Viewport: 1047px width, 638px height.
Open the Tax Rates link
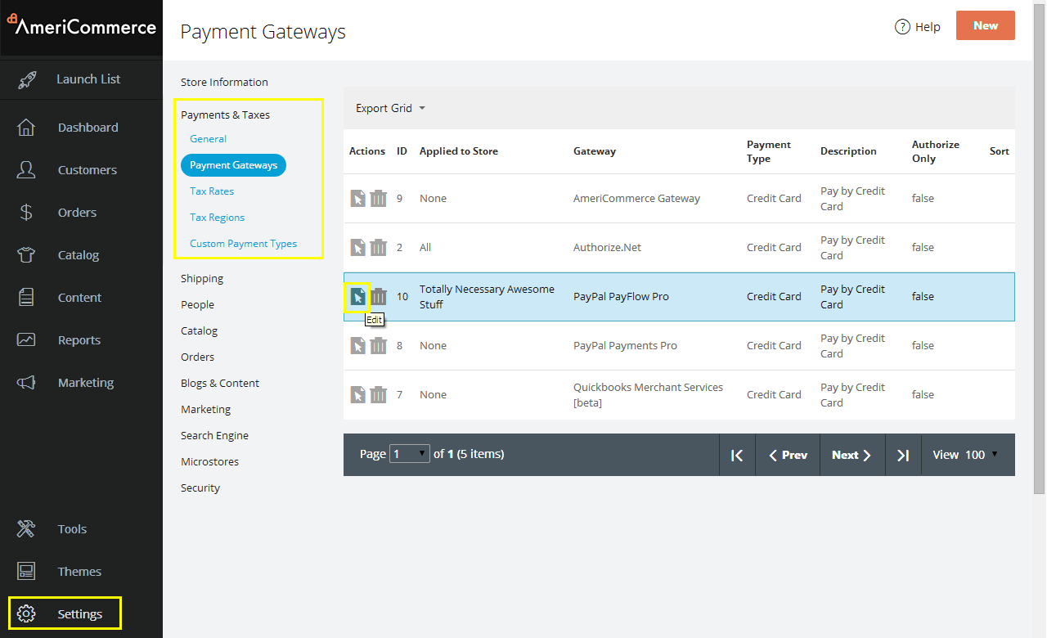[212, 191]
